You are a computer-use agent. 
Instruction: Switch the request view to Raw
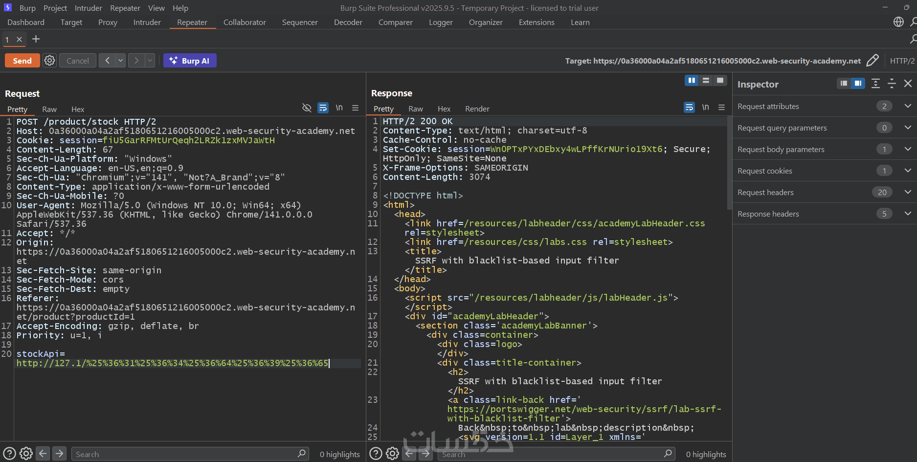(x=49, y=109)
